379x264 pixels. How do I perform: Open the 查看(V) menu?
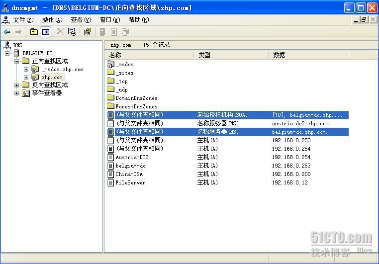[81, 20]
